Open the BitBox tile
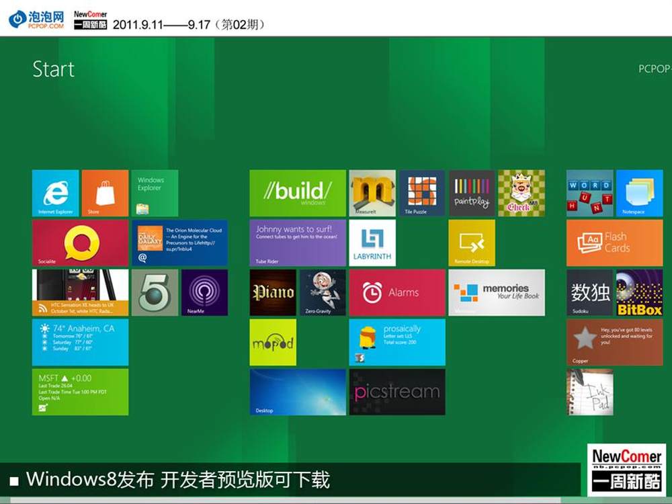 point(640,293)
